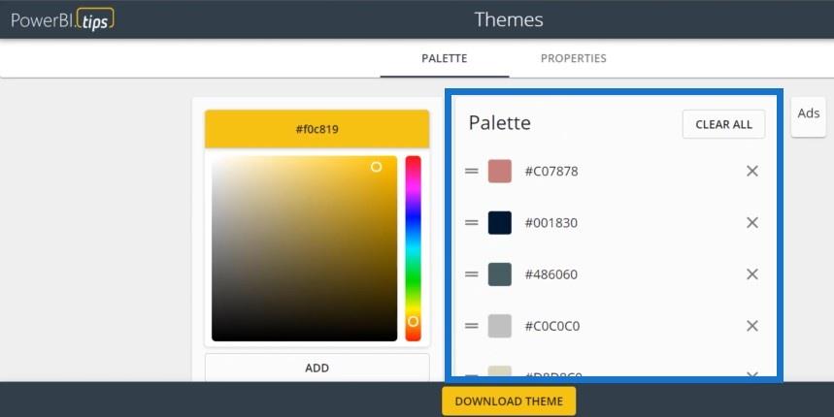Switch to the Properties tab
This screenshot has height=417, width=834.
[x=574, y=58]
